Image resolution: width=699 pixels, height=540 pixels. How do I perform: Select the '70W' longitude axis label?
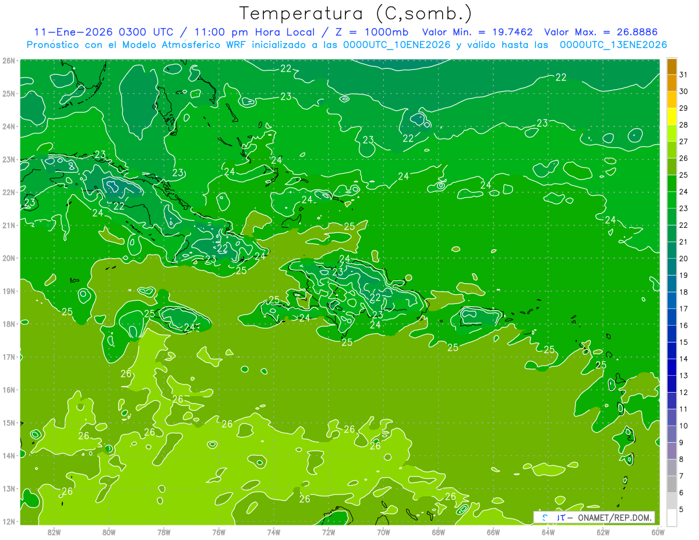[383, 532]
